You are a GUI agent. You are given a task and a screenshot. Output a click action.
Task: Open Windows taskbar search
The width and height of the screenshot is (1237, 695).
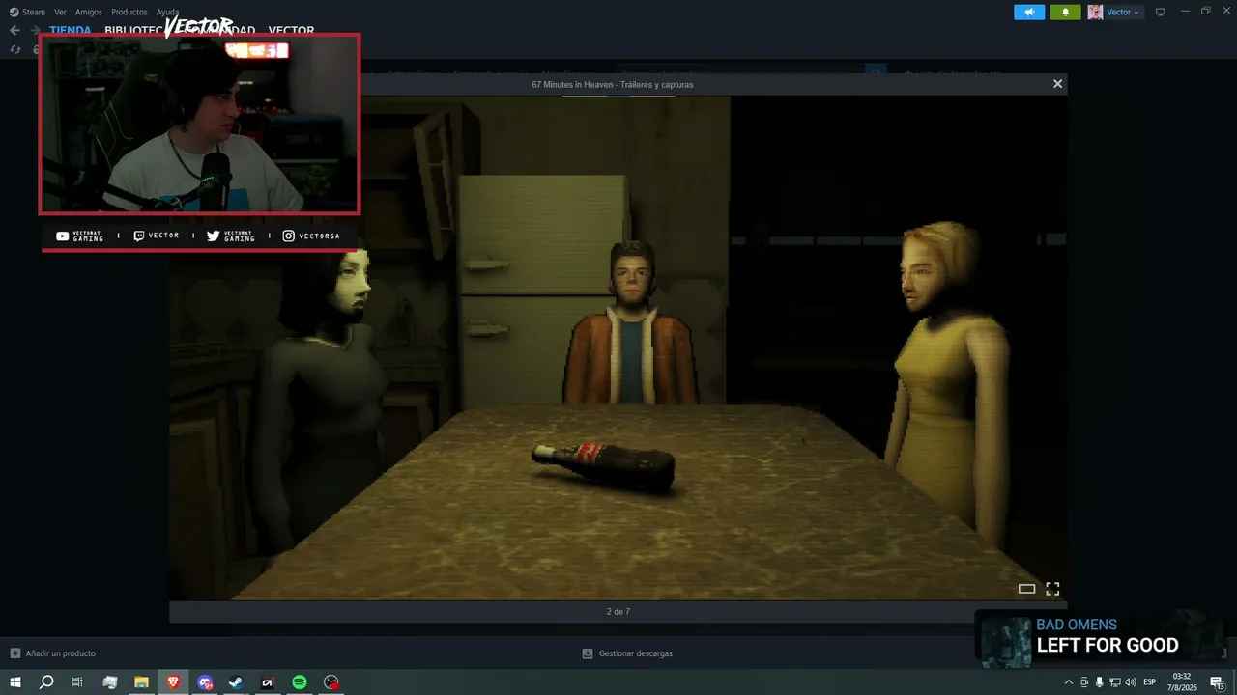[46, 682]
